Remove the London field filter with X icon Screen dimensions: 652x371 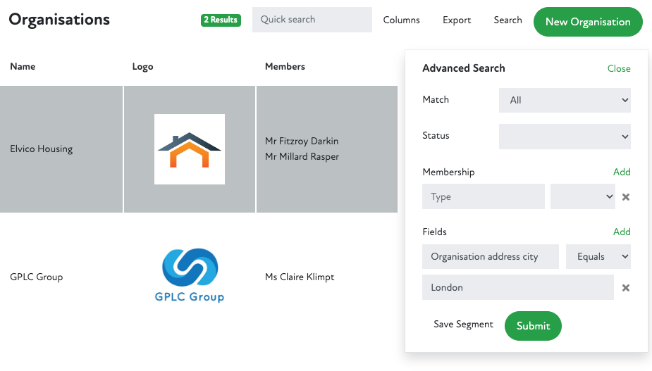[x=625, y=288]
